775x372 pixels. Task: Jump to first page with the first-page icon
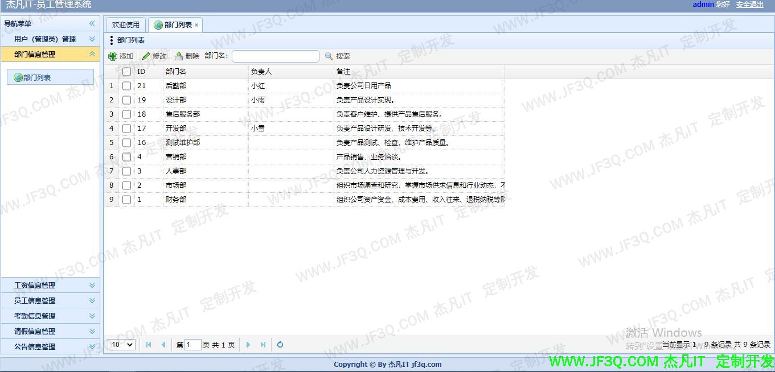click(x=148, y=344)
